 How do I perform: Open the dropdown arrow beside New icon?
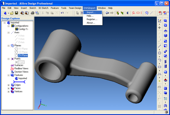click(8, 13)
